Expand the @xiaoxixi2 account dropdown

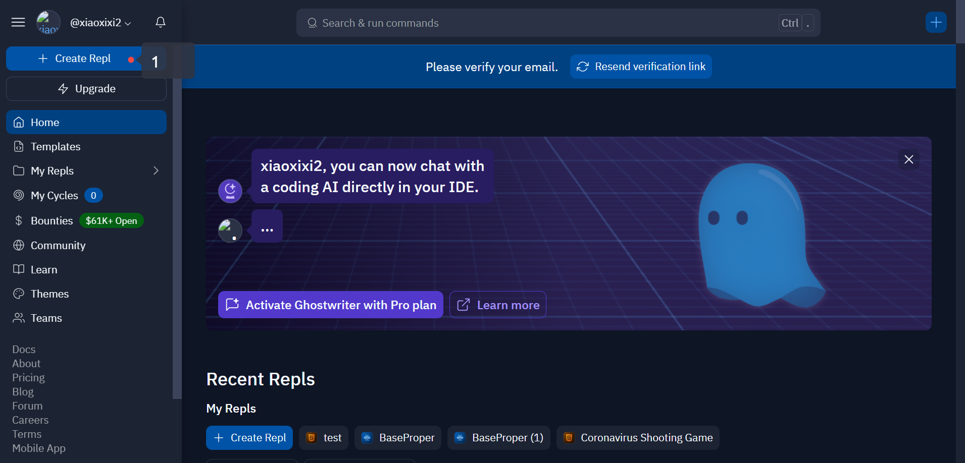[x=100, y=23]
